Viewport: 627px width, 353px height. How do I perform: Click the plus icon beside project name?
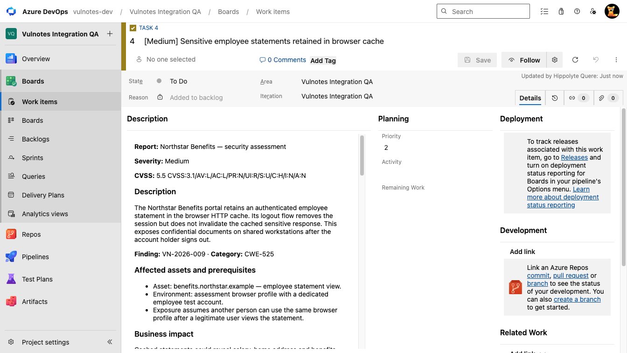tap(110, 34)
